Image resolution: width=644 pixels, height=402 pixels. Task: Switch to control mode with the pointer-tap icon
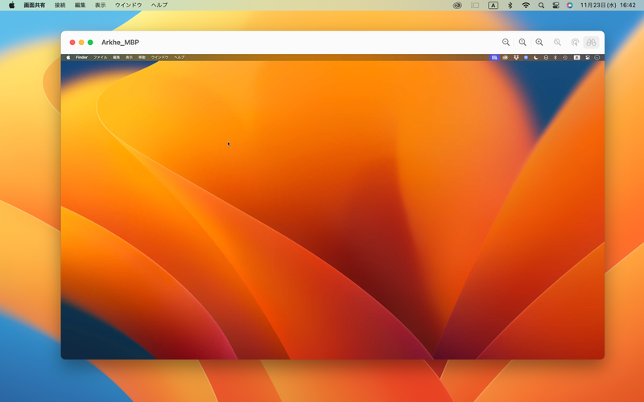pos(575,43)
